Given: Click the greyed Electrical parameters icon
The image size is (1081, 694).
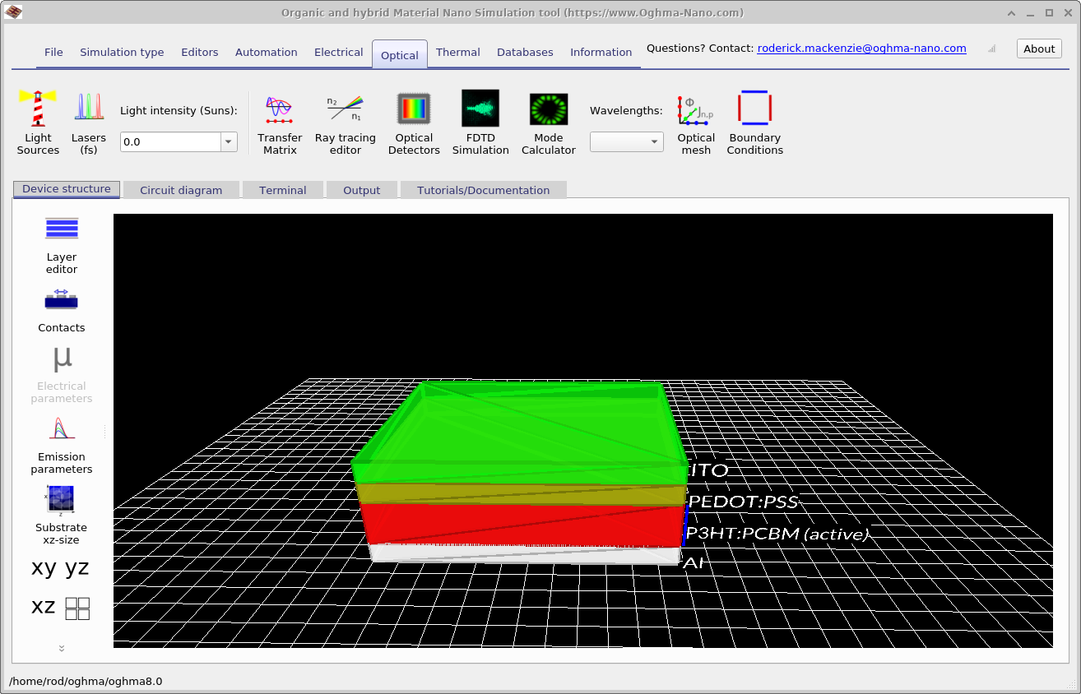Looking at the screenshot, I should coord(62,375).
